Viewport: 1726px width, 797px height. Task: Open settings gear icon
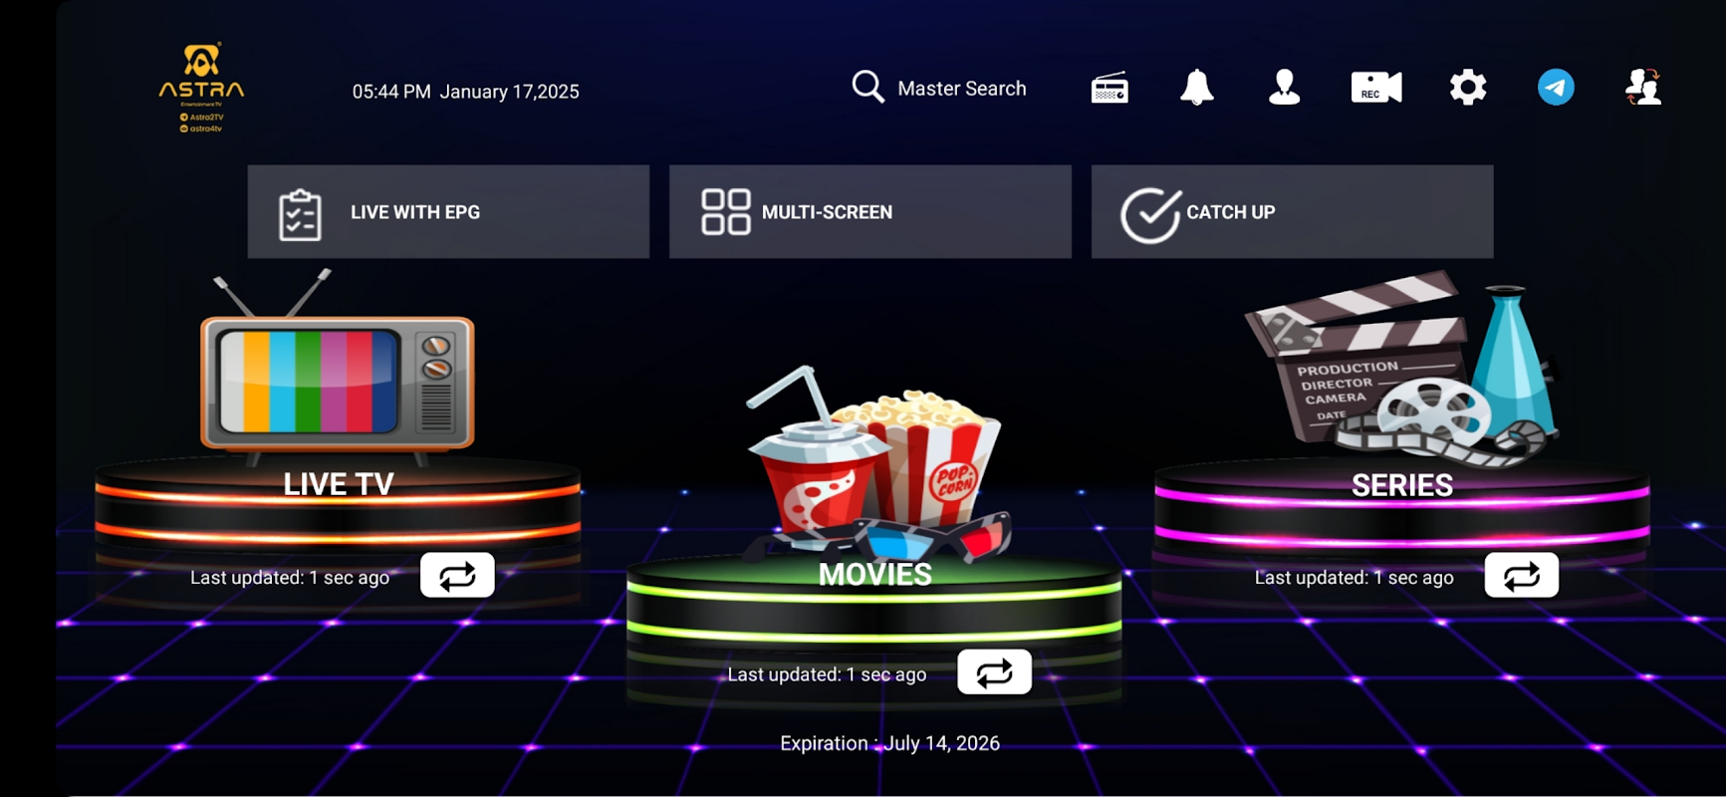tap(1468, 88)
